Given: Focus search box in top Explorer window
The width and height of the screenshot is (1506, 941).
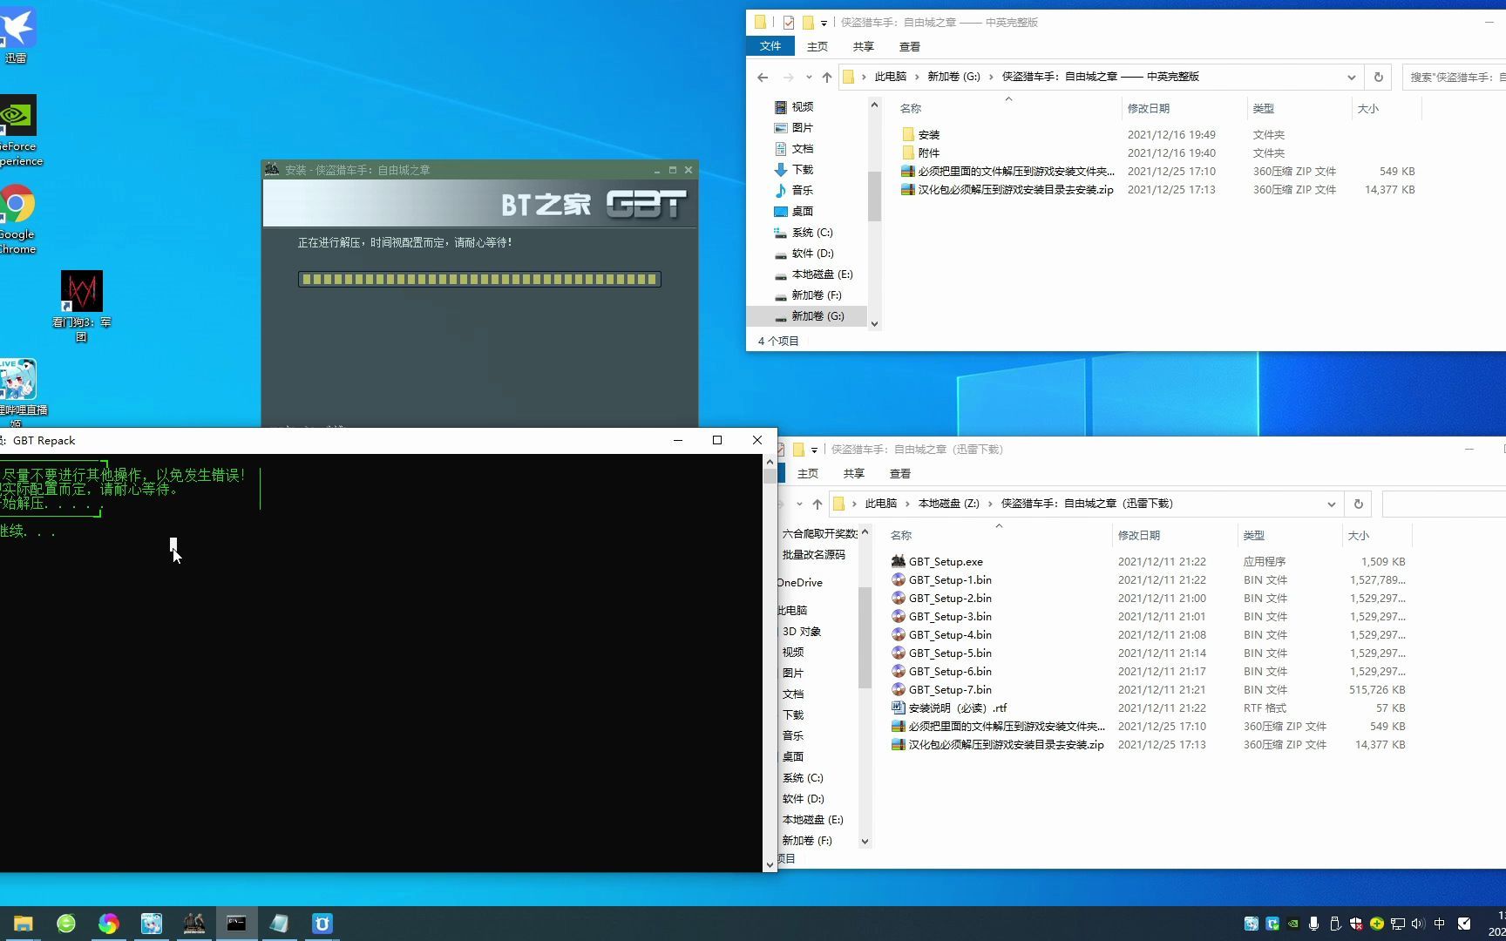Looking at the screenshot, I should (x=1455, y=78).
